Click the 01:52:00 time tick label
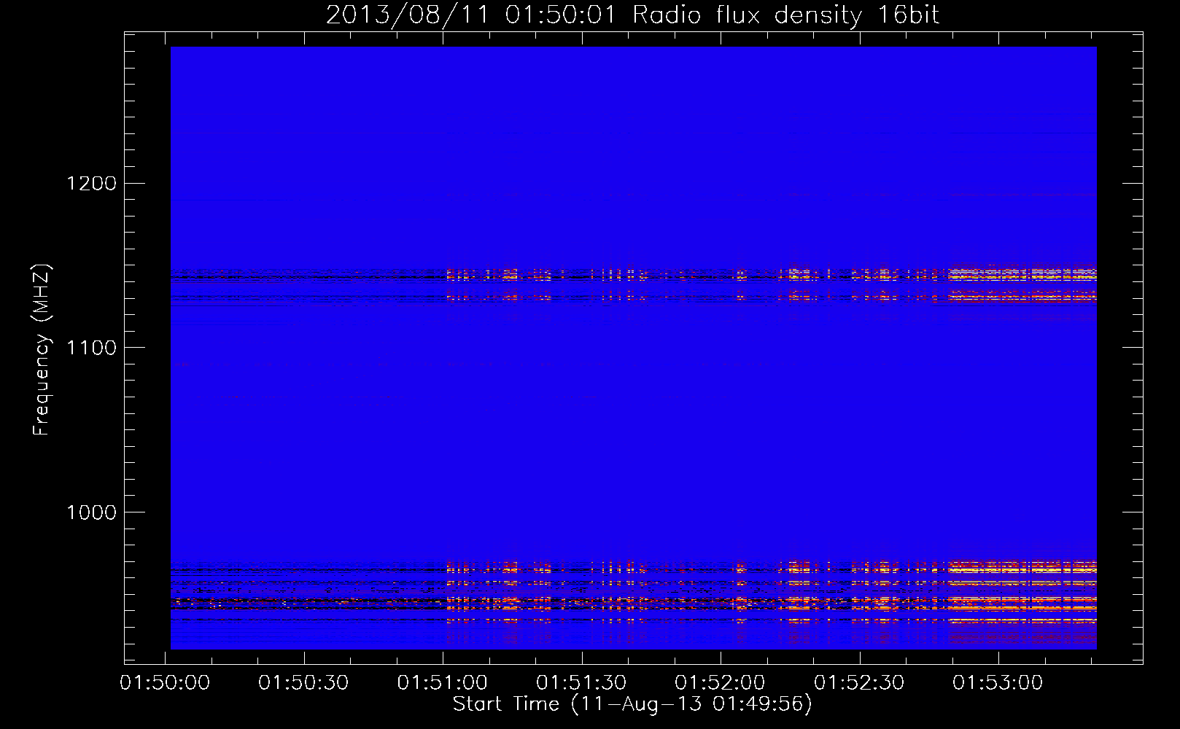This screenshot has width=1180, height=729. (x=720, y=683)
